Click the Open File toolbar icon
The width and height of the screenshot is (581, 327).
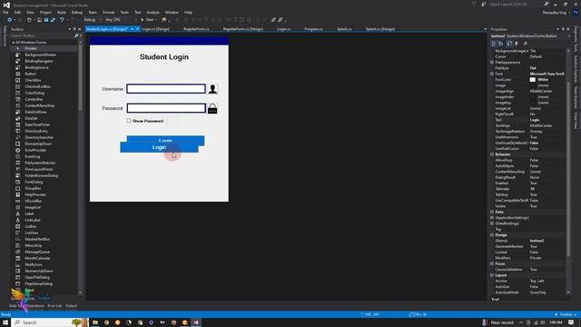coord(39,20)
